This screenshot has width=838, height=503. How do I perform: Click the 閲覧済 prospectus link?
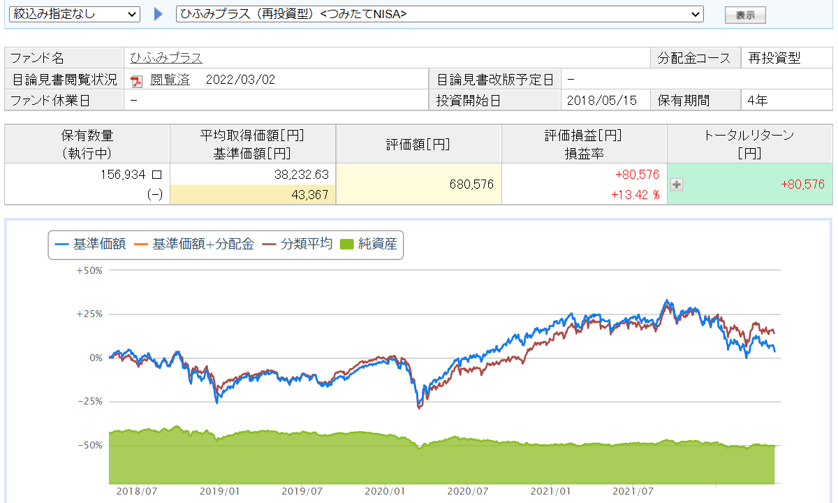[x=170, y=80]
